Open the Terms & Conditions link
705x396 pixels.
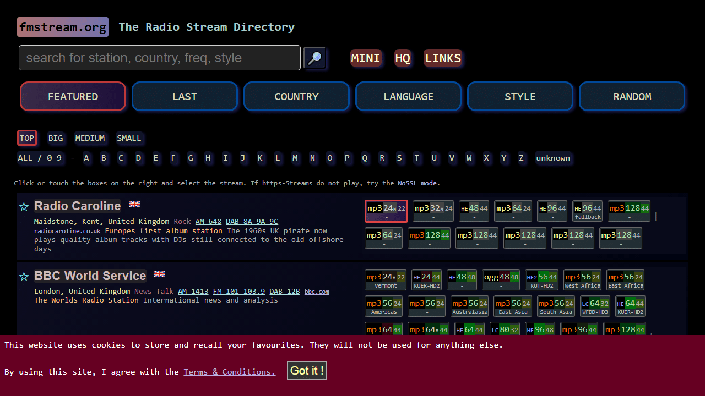click(x=229, y=372)
